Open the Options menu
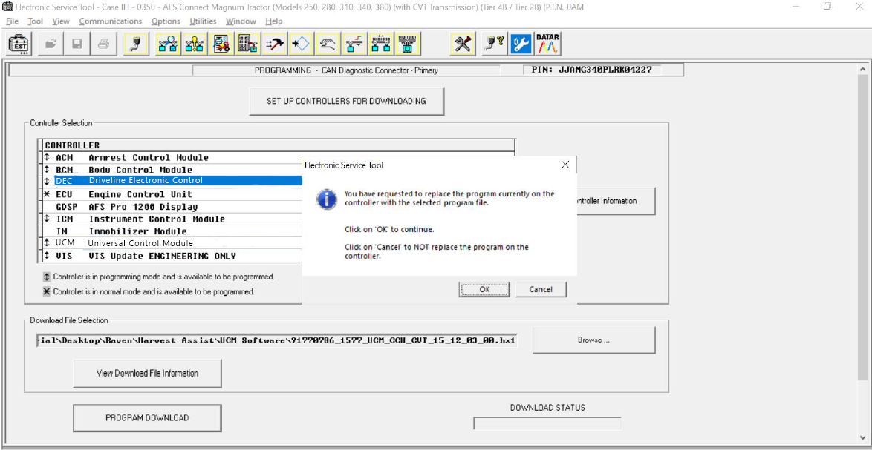872x450 pixels. 166,21
